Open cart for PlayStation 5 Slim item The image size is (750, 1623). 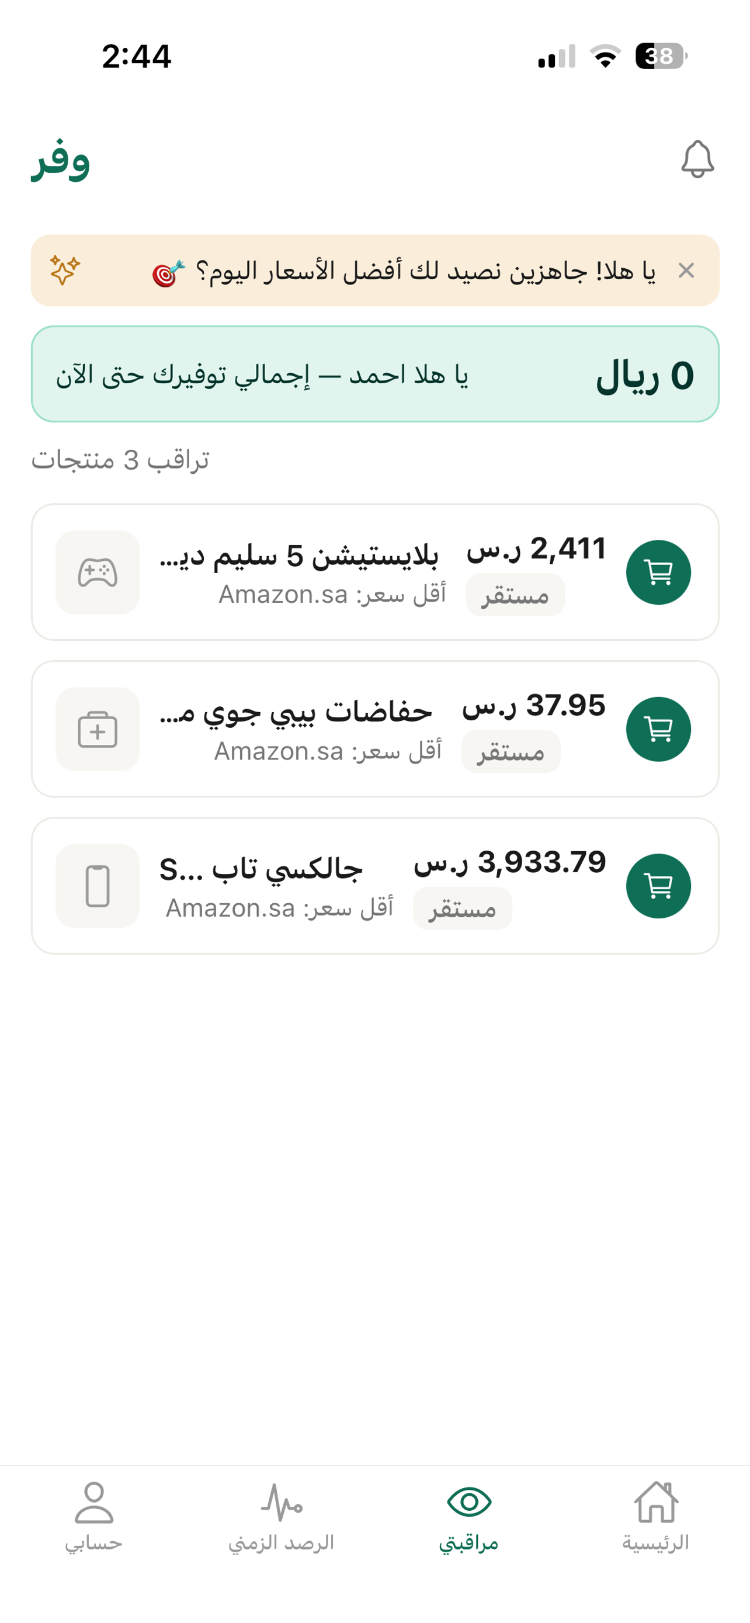coord(658,572)
